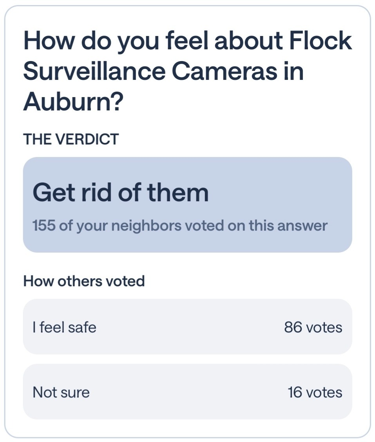
Task: Click "Auburn?" in the poll question
Action: tap(73, 101)
